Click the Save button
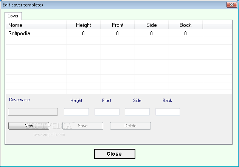The height and width of the screenshot is (167, 239). point(83,126)
